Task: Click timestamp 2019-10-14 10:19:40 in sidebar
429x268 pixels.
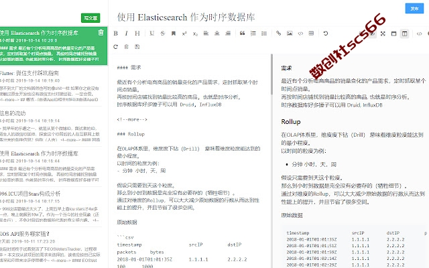Action: click(38, 80)
